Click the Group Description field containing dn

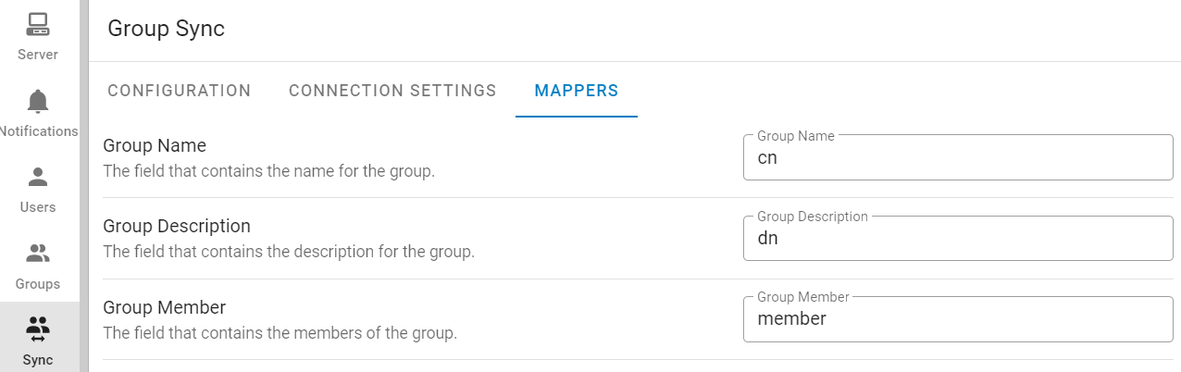tap(958, 239)
